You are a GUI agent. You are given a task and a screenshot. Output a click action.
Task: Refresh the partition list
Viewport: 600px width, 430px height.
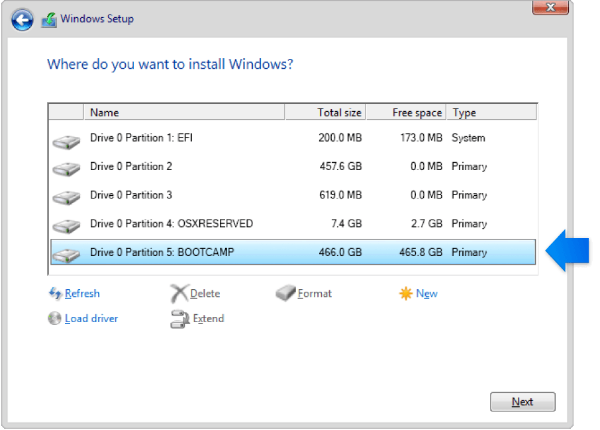tap(82, 294)
